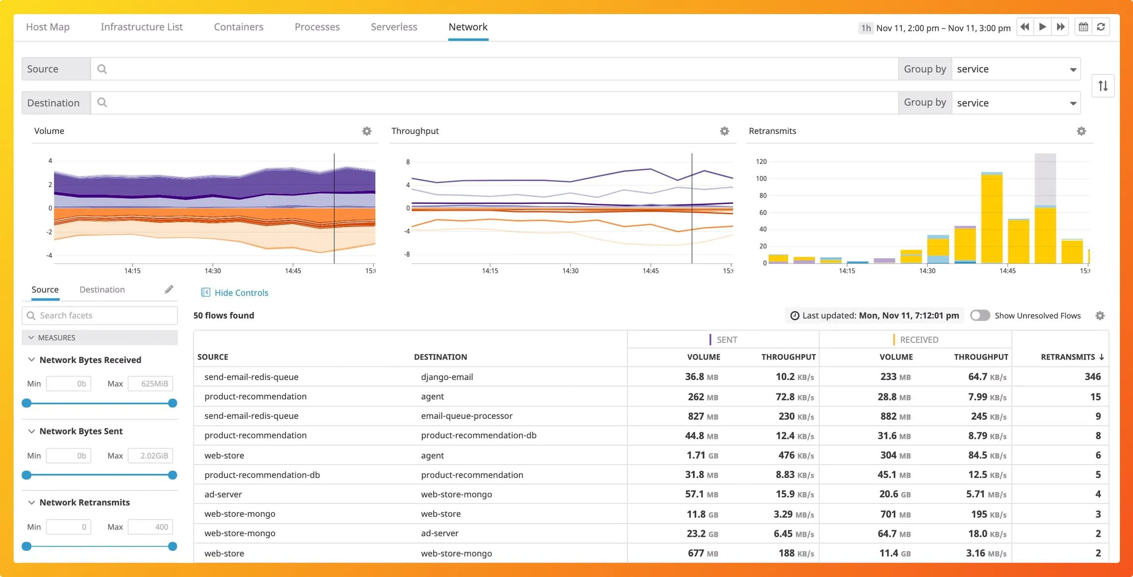The width and height of the screenshot is (1133, 577).
Task: Switch to Destination facets tab
Action: click(102, 290)
